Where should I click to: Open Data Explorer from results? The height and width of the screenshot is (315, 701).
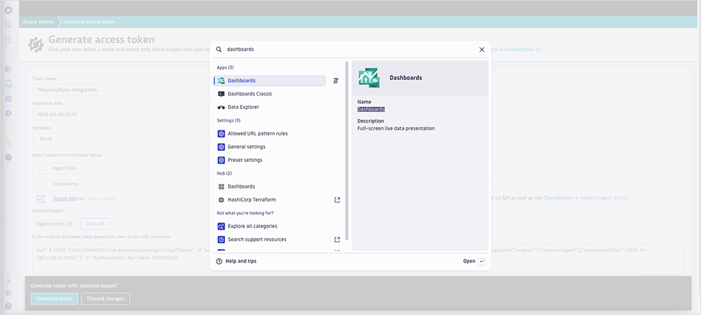(x=243, y=107)
